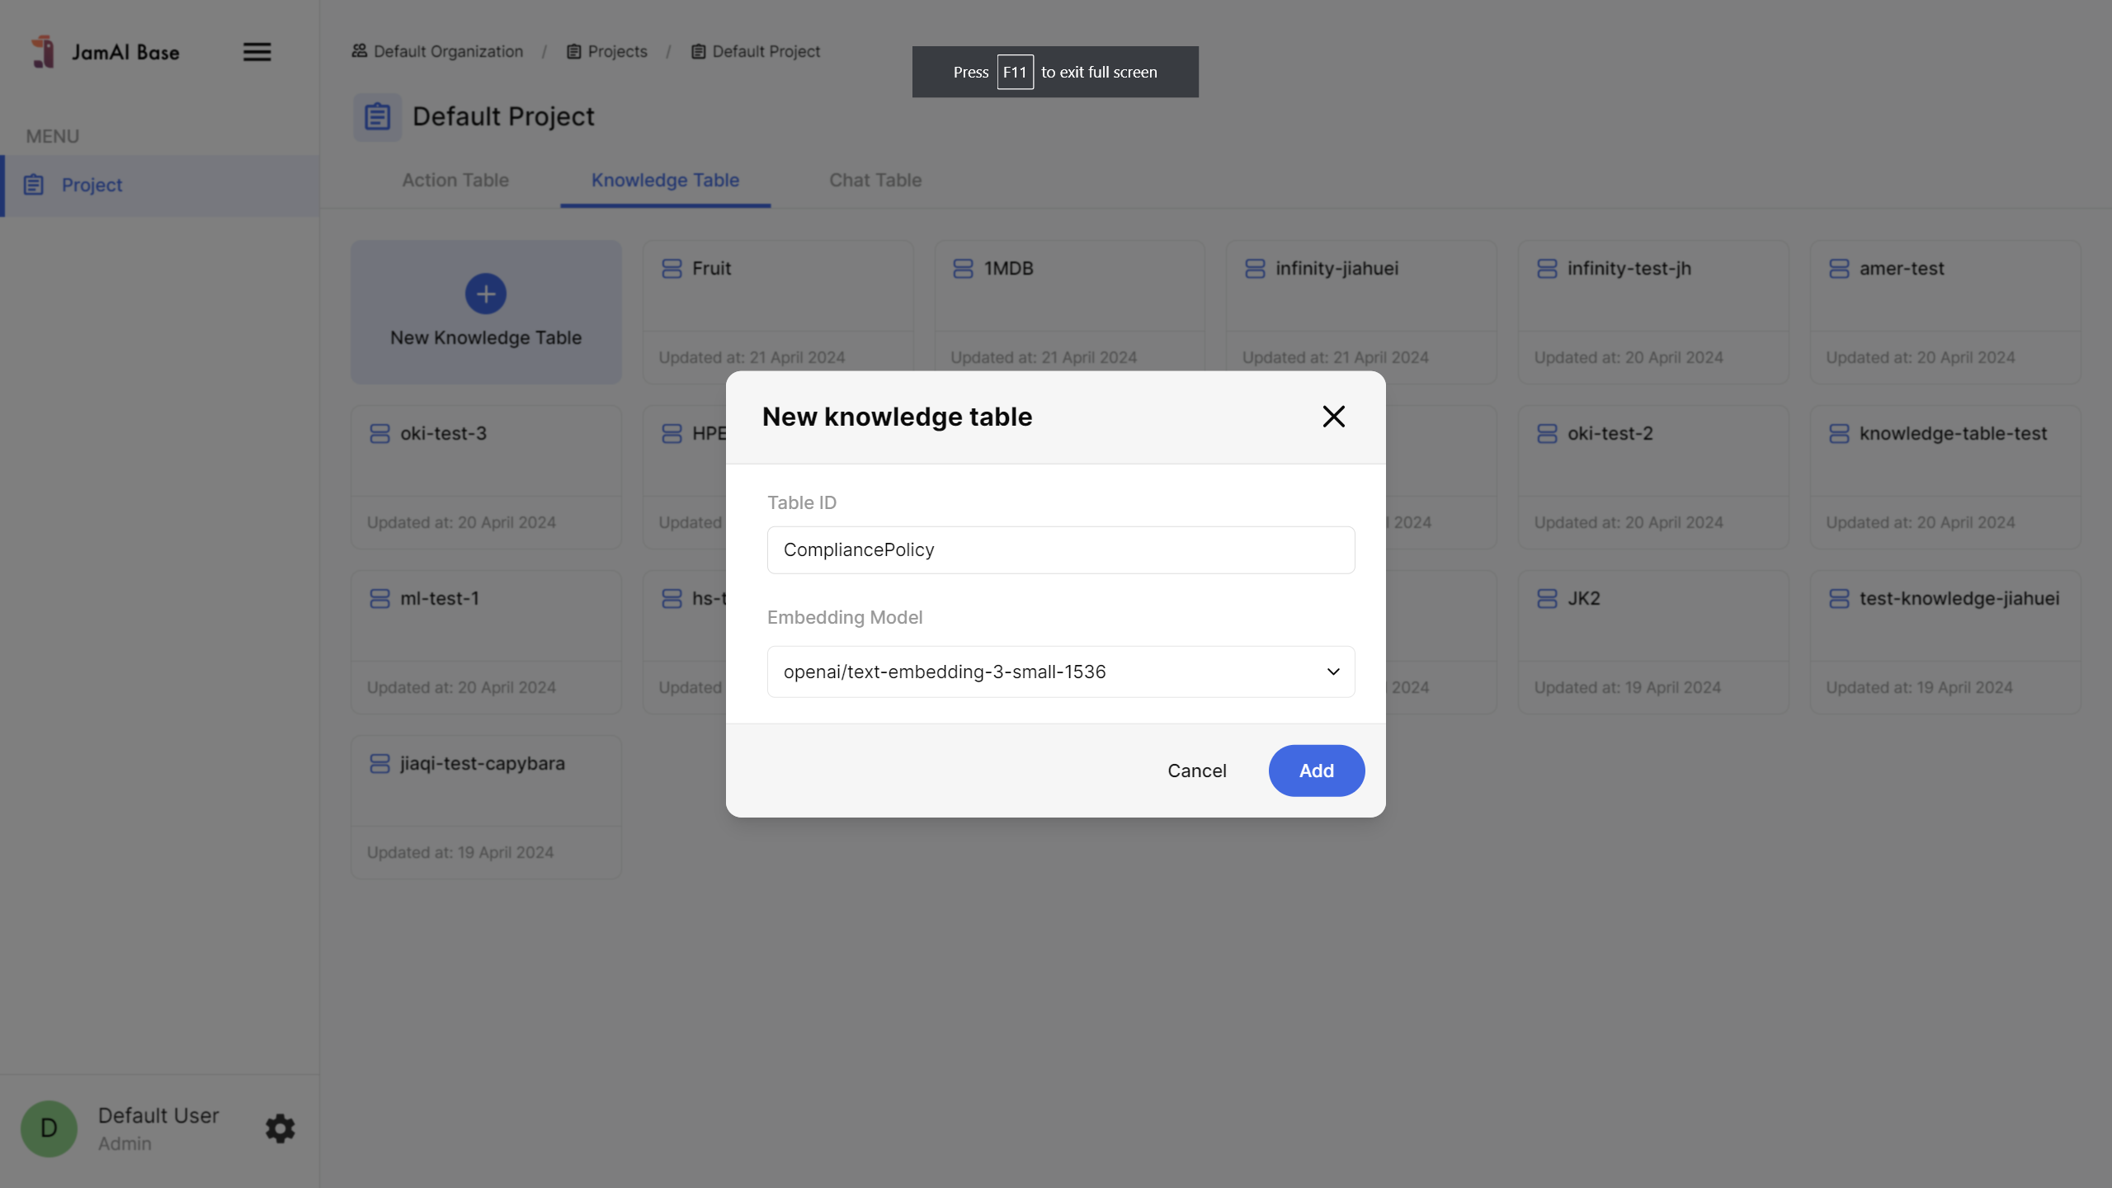Image resolution: width=2112 pixels, height=1188 pixels.
Task: Click the Default Project clipboard icon
Action: click(377, 116)
